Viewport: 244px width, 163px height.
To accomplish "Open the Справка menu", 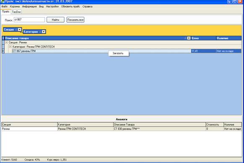I will 87,7.
